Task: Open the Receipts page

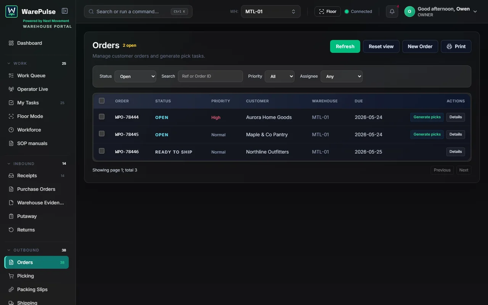Action: (x=37, y=176)
